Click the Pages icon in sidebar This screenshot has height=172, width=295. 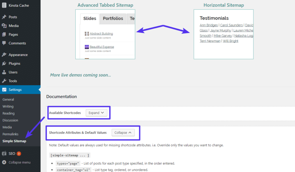[4, 34]
